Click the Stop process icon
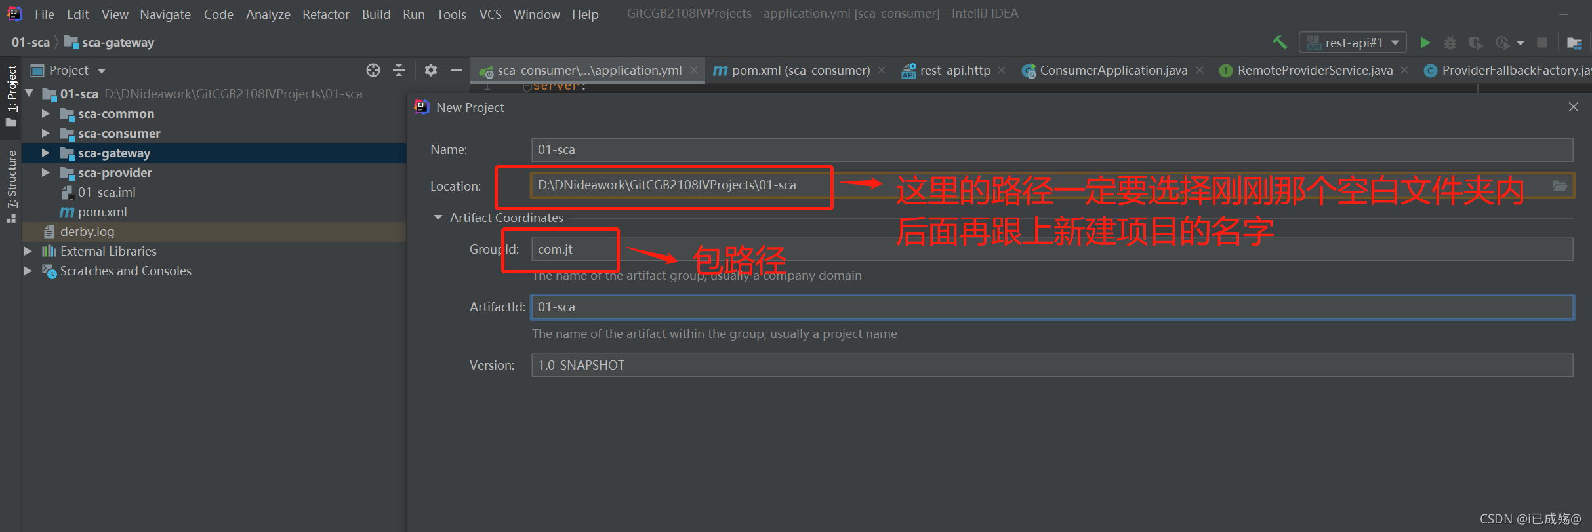Viewport: 1592px width, 532px height. 1542,43
